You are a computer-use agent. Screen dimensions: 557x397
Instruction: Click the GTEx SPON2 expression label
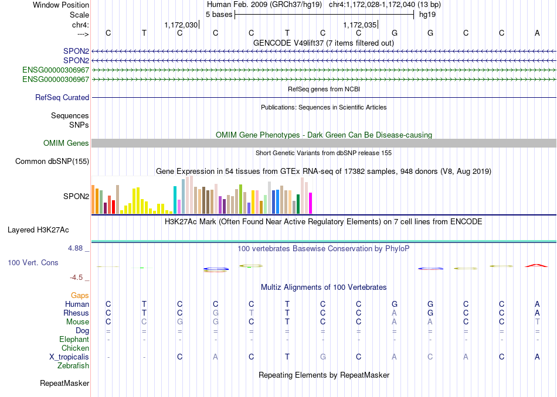[76, 196]
